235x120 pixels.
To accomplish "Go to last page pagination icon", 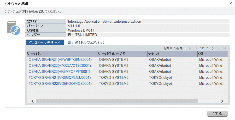I will point(224,48).
